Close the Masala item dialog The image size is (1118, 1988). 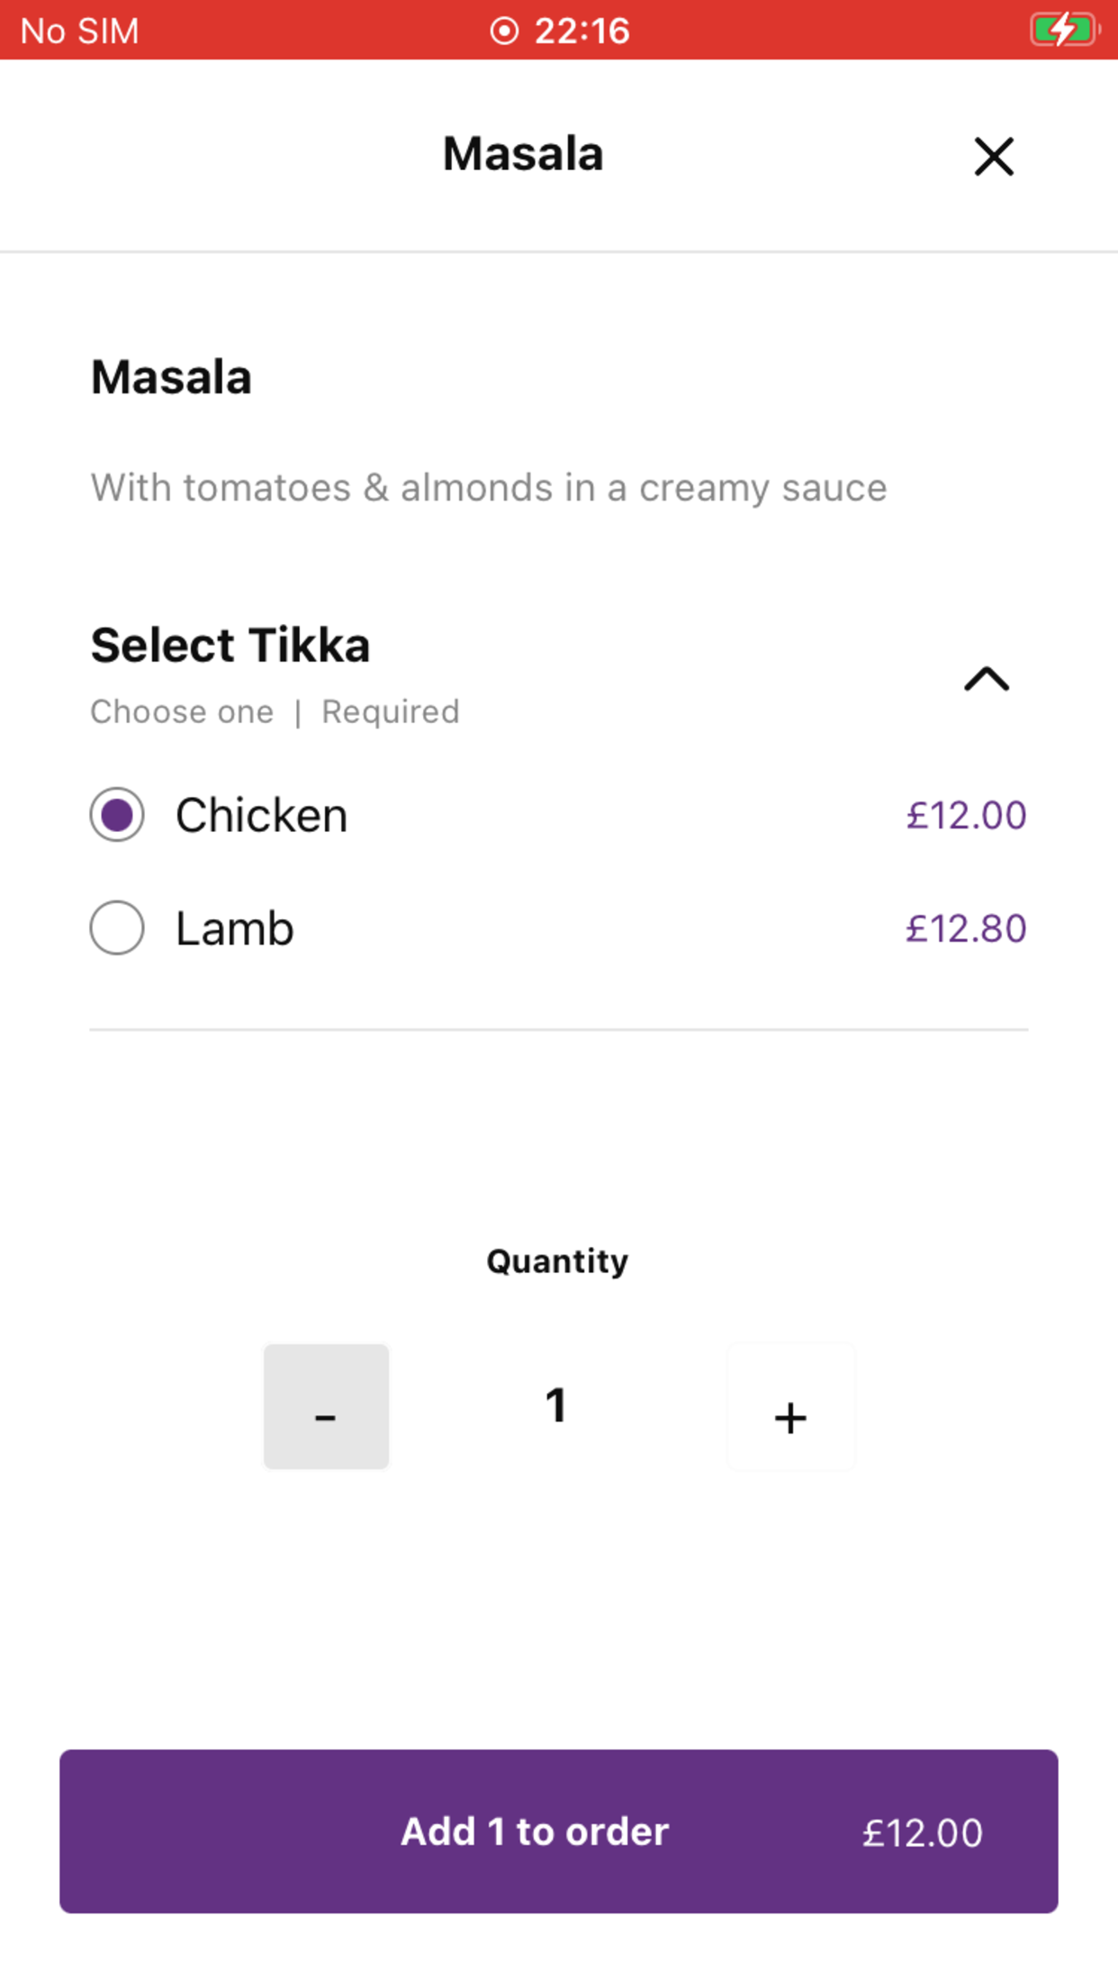coord(994,157)
